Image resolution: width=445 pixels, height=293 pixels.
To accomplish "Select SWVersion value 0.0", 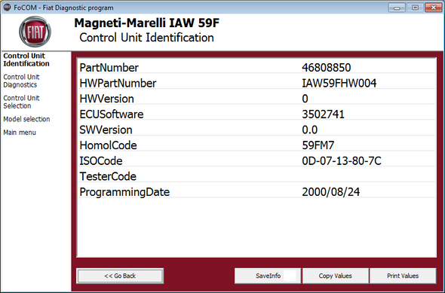I will tap(310, 130).
